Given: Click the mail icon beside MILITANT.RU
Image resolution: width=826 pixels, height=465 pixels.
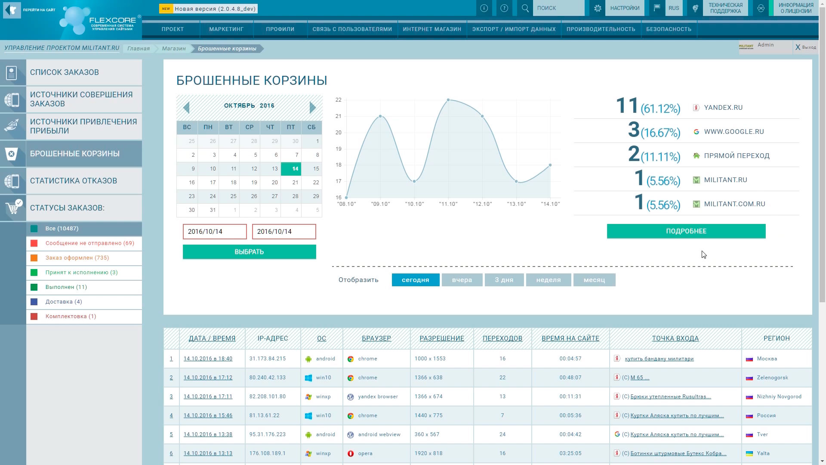Looking at the screenshot, I should click(696, 180).
